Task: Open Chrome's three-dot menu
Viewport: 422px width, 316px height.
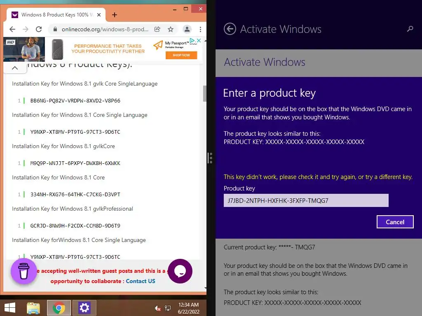Action: point(201,29)
